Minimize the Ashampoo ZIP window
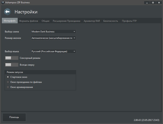The image size is (163, 124). [x=147, y=3]
